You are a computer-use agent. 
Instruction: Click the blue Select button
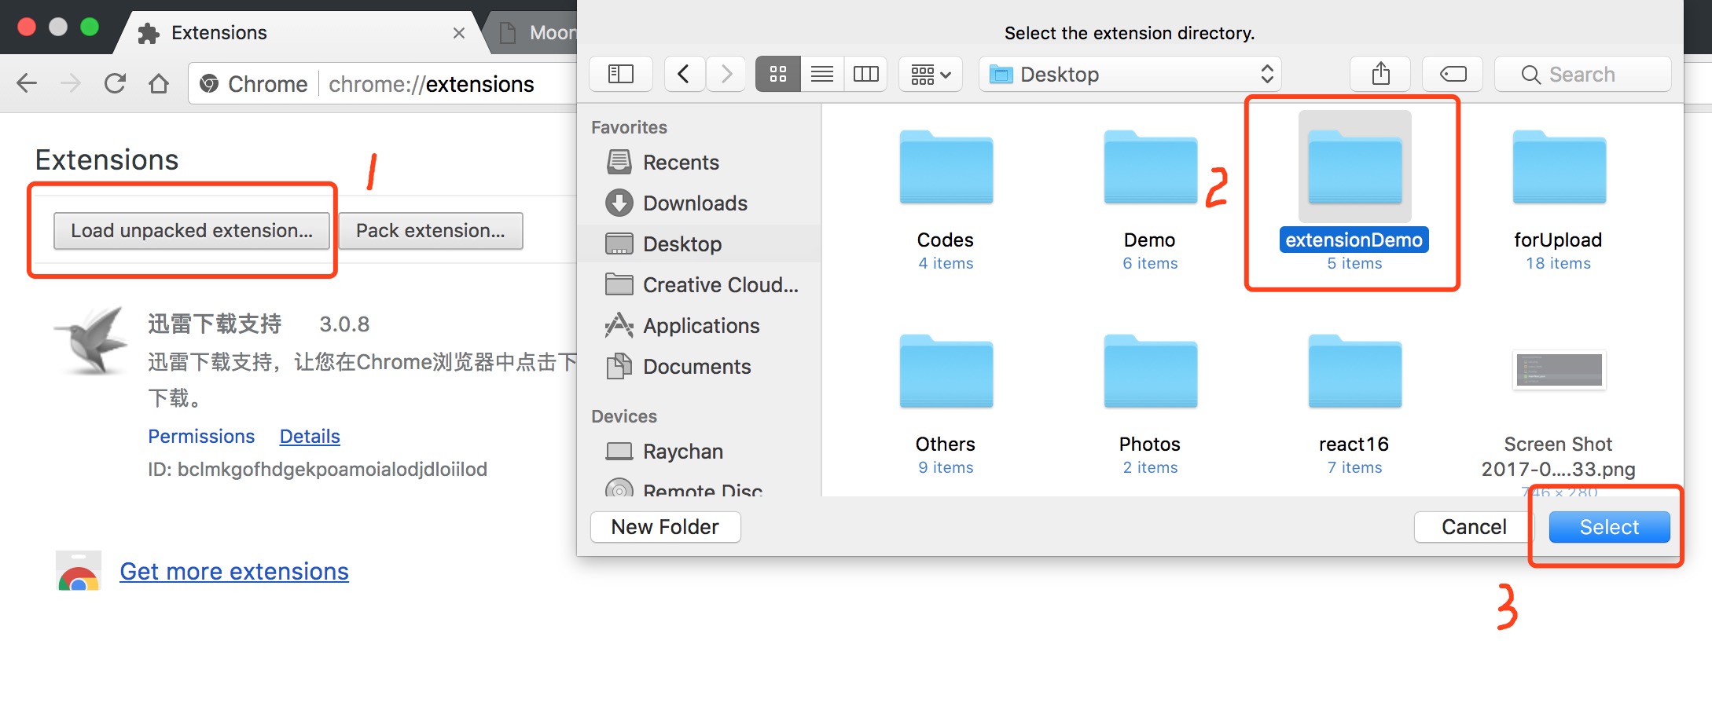tap(1609, 527)
